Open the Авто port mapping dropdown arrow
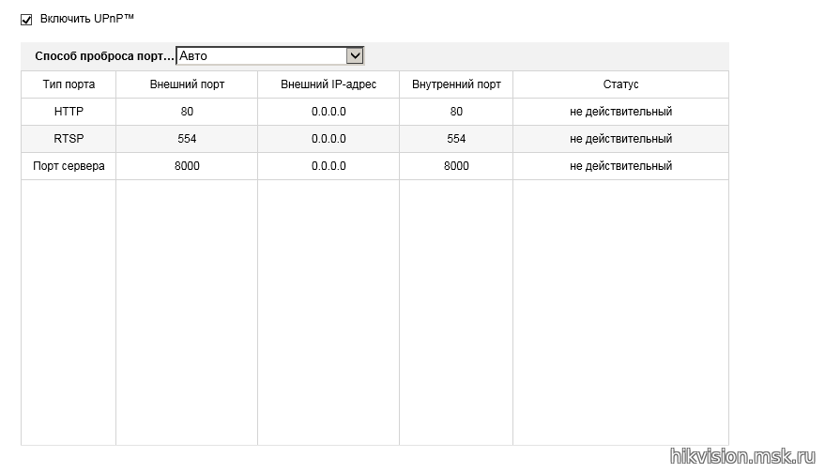Viewport: 825px width, 473px height. coord(355,55)
